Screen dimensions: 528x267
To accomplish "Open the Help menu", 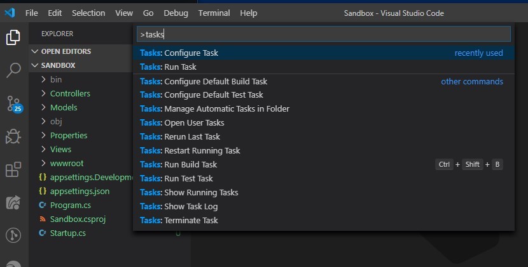I will tap(249, 13).
